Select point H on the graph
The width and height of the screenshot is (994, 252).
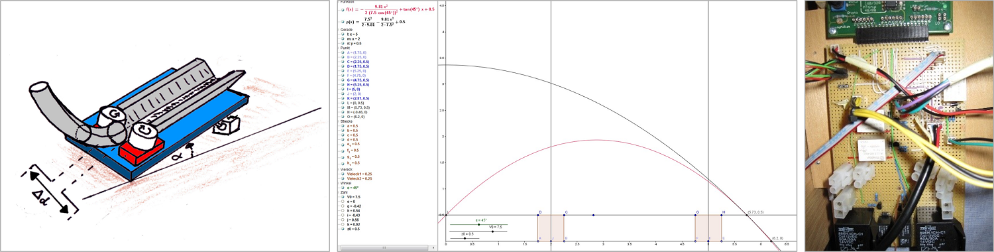pyautogui.click(x=722, y=215)
